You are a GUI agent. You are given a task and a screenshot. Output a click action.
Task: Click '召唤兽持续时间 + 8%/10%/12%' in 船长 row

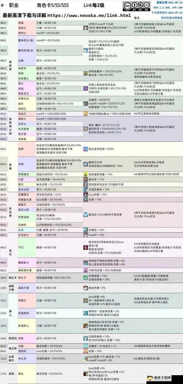pos(55,103)
